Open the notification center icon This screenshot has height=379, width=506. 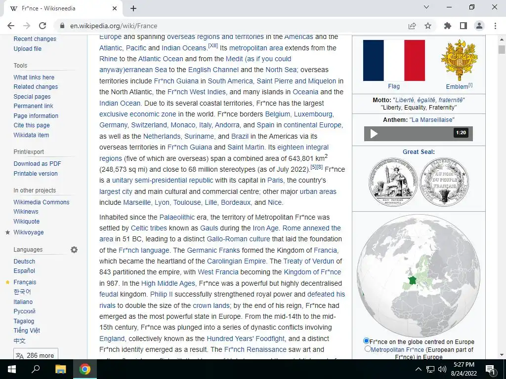[x=490, y=369]
